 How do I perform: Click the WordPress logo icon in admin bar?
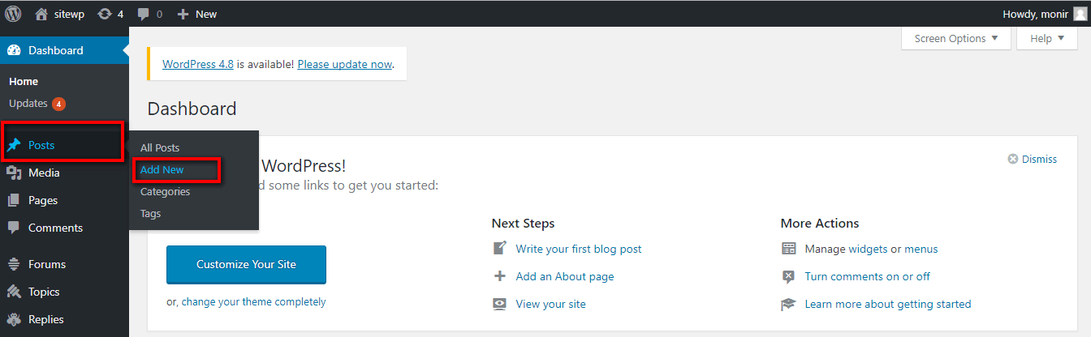point(13,13)
